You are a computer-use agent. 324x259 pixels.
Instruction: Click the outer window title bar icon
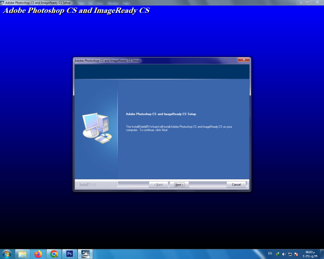[x=2, y=3]
